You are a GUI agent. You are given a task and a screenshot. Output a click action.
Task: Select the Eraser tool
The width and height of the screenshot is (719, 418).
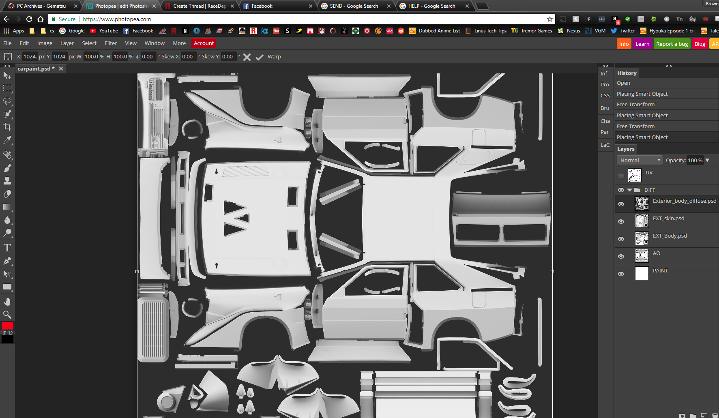[7, 194]
